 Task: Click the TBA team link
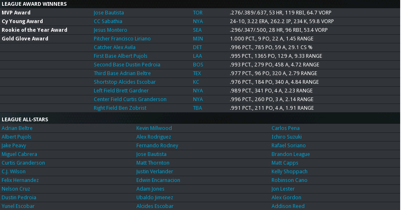pyautogui.click(x=198, y=108)
